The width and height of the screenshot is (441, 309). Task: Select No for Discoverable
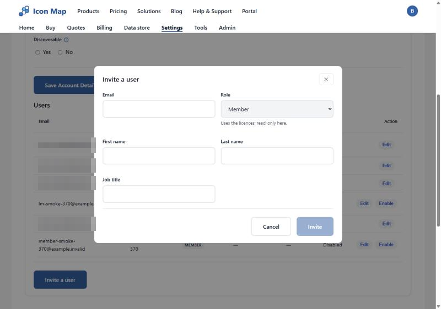60,52
